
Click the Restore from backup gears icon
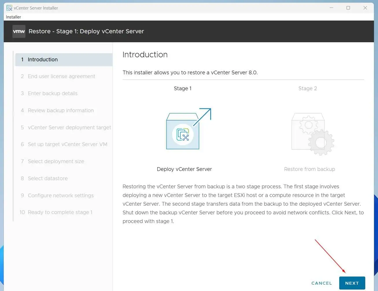tap(313, 134)
